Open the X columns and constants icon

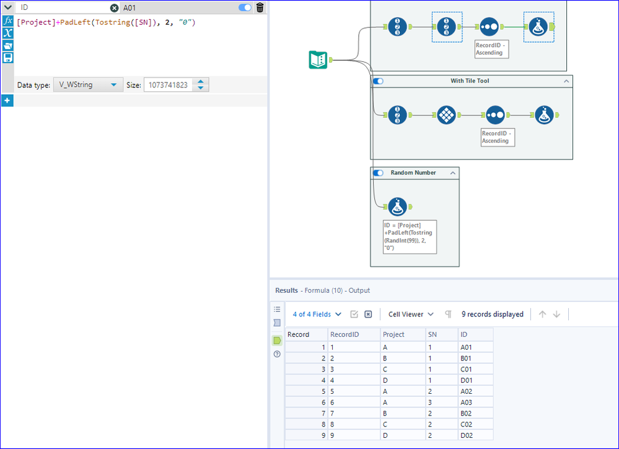[x=7, y=33]
